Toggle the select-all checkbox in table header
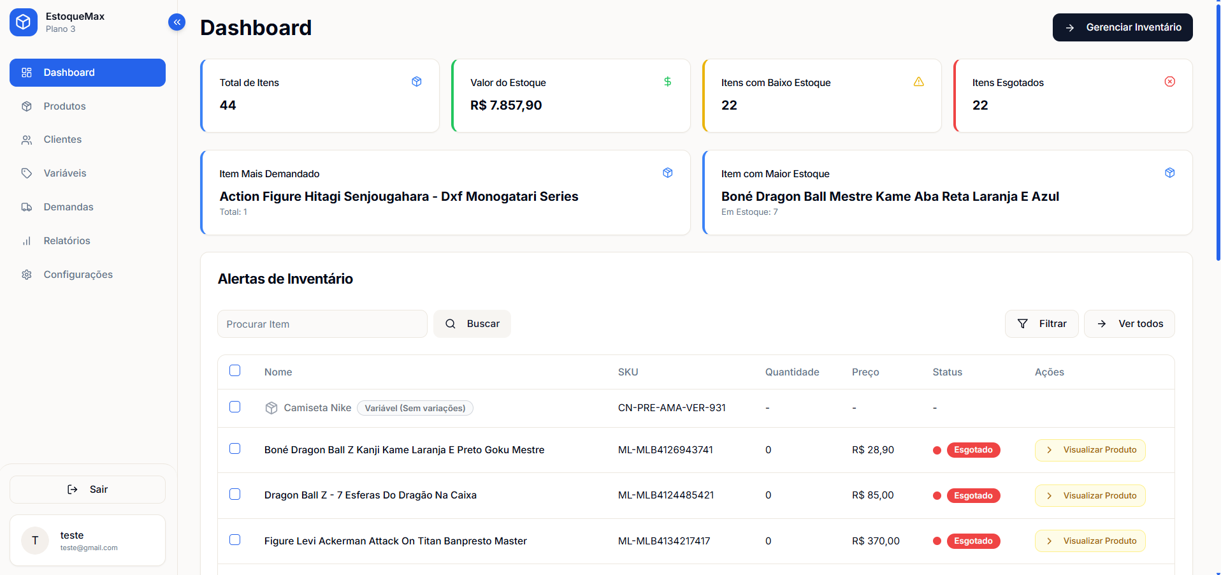 235,371
